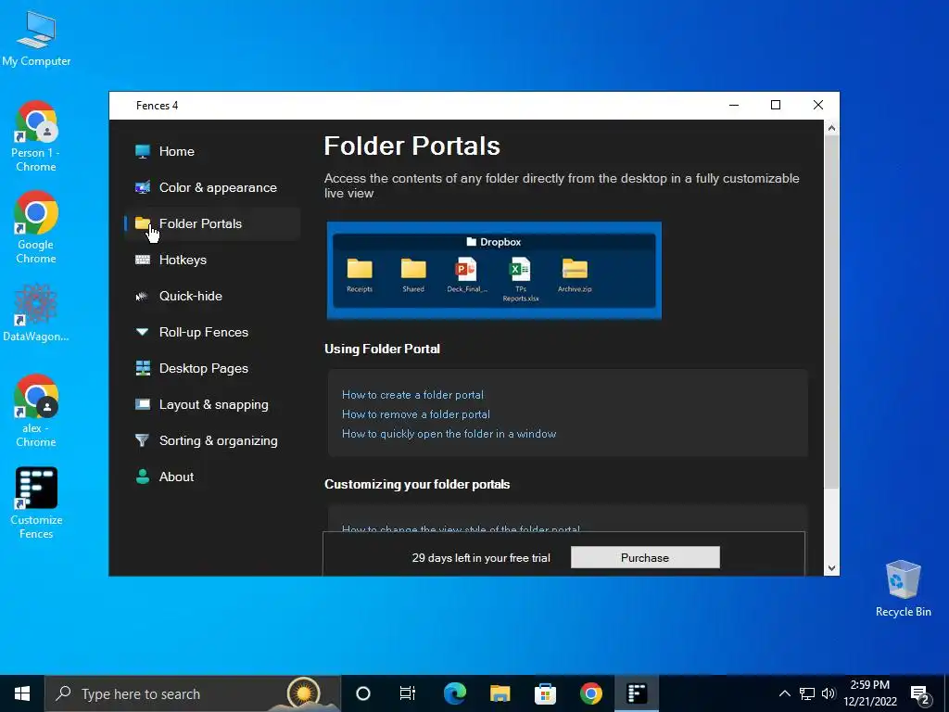949x712 pixels.
Task: Click the Purchase button
Action: tap(645, 557)
